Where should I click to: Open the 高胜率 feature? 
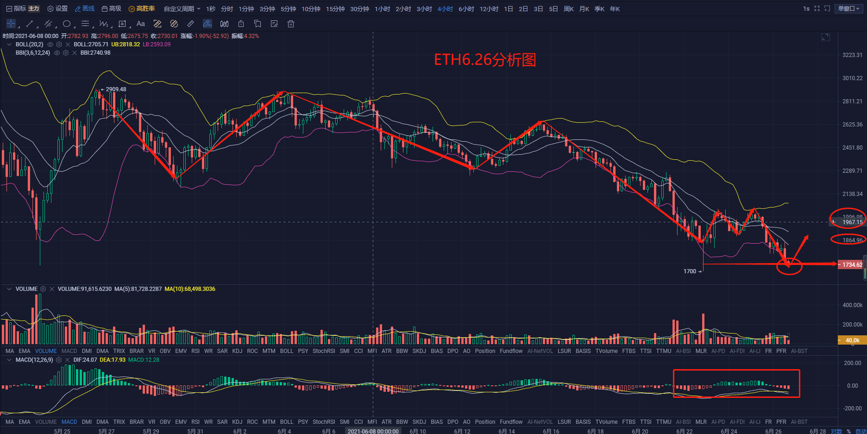[142, 9]
